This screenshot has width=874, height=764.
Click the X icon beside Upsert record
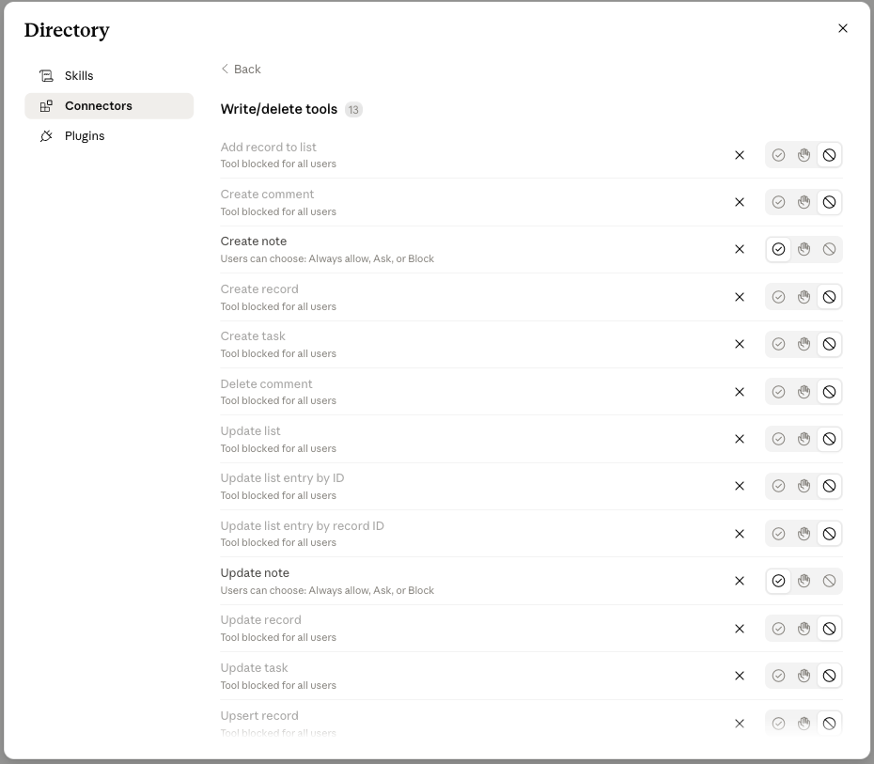coord(740,724)
